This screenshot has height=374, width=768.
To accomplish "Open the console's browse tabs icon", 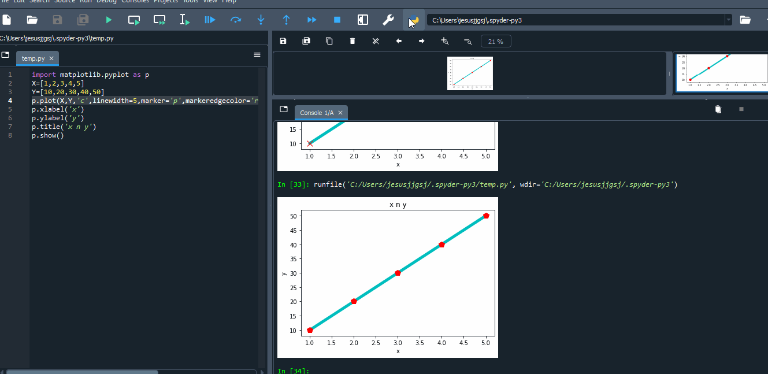I will point(284,109).
